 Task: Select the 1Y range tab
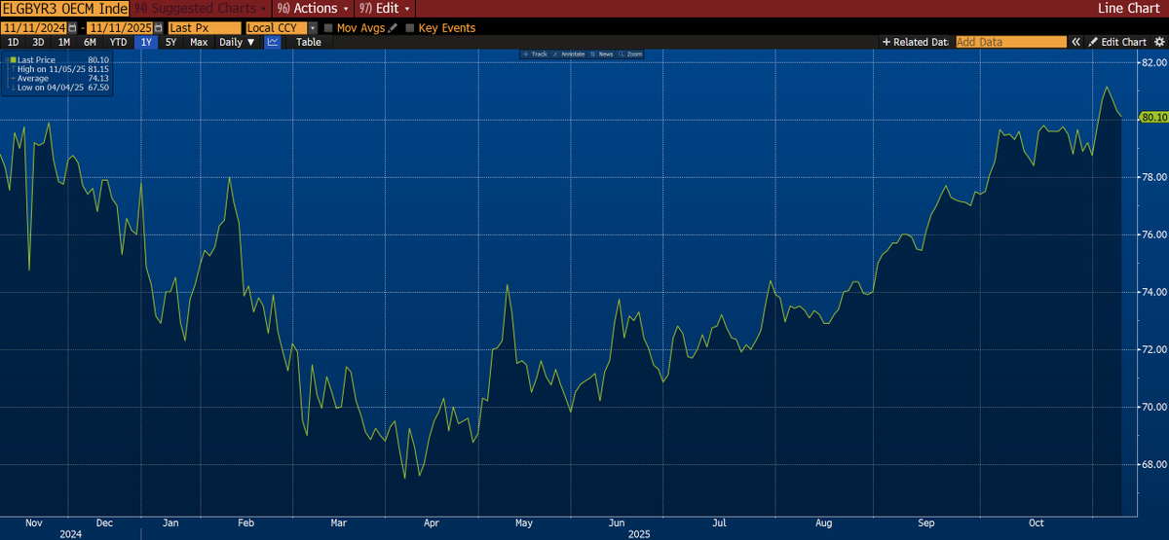click(x=148, y=42)
